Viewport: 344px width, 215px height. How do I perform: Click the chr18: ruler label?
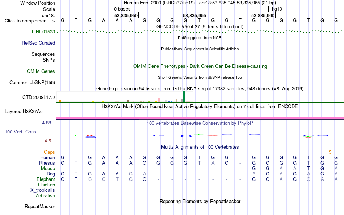(49, 15)
